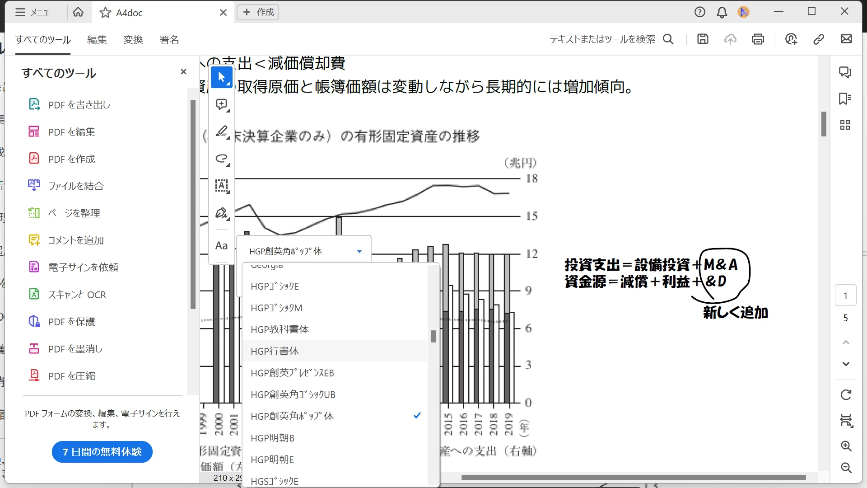Click 7日間の無料体験 button
This screenshot has height=488, width=867.
[102, 452]
